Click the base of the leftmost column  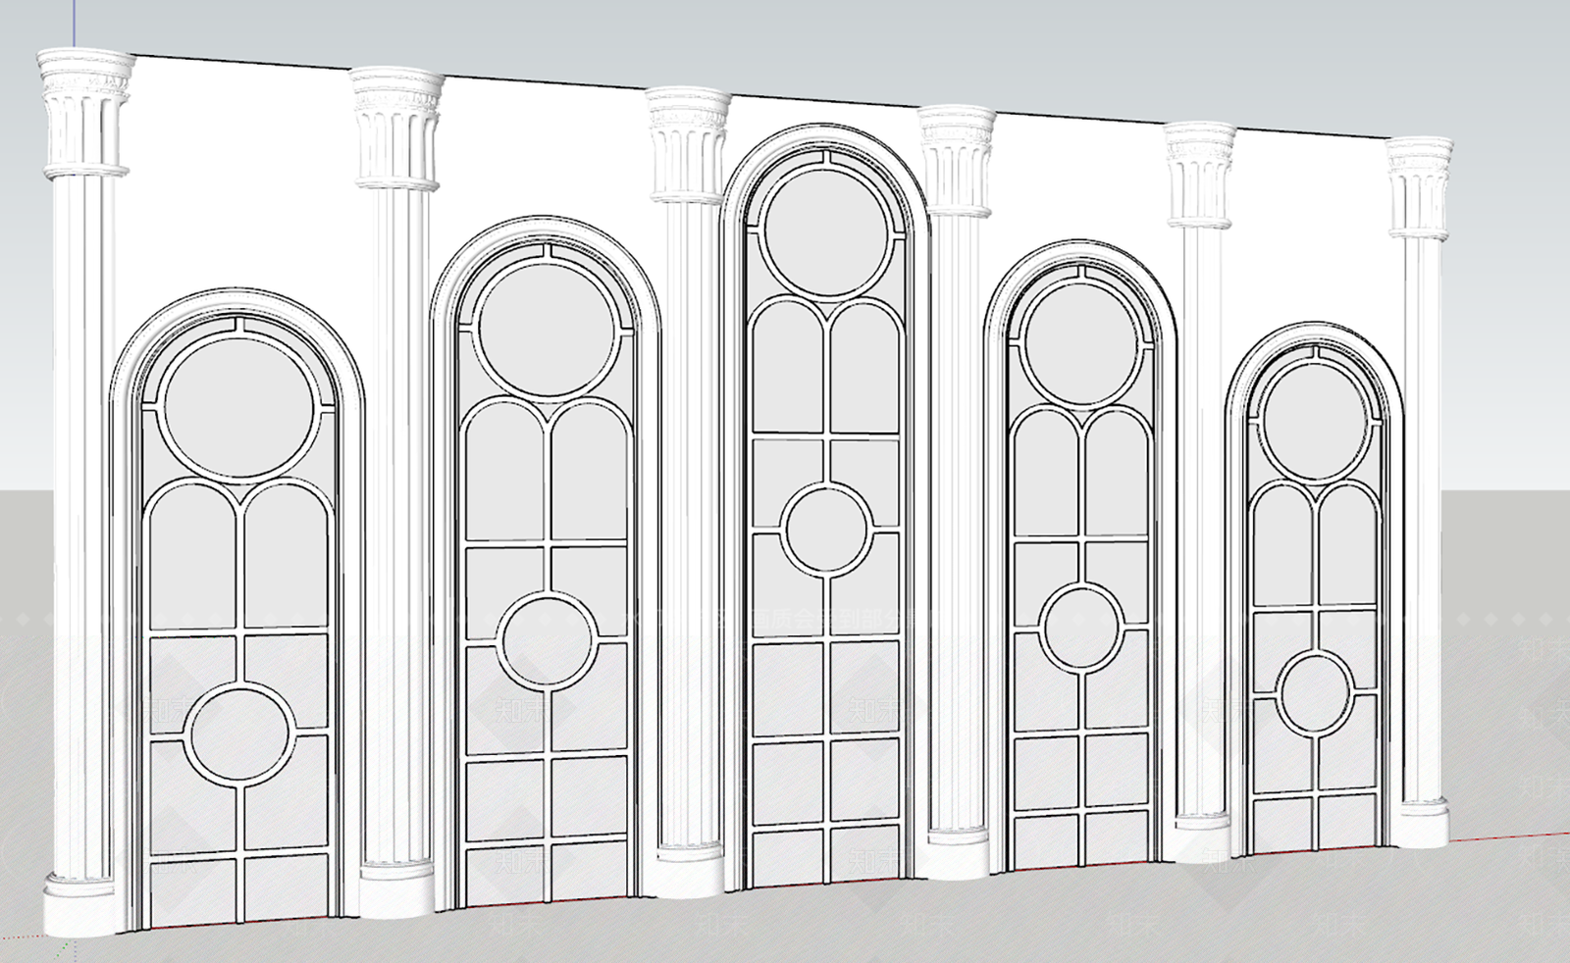(x=82, y=903)
